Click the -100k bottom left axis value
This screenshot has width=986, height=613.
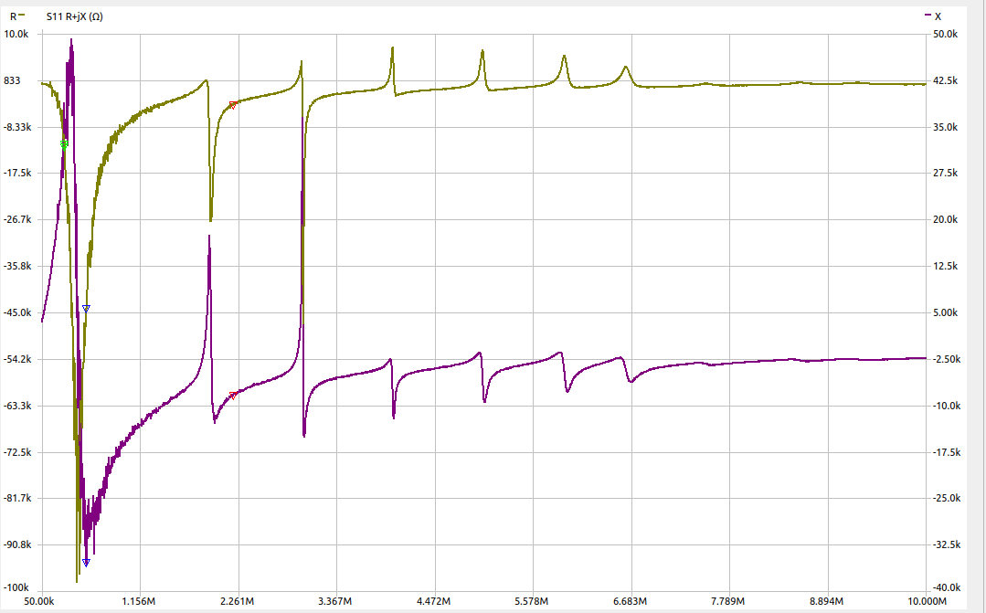click(18, 587)
